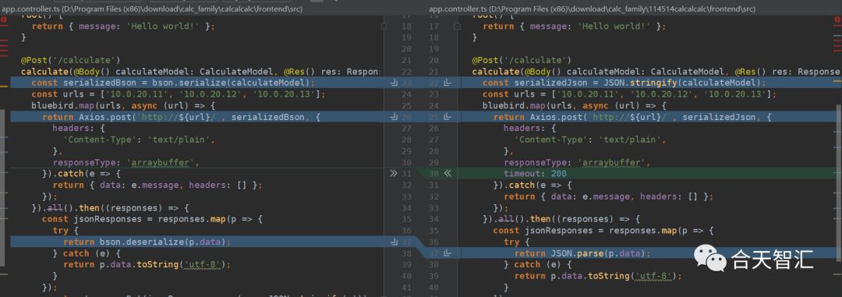Apply the serializedJson change marker at right line 22

click(448, 82)
